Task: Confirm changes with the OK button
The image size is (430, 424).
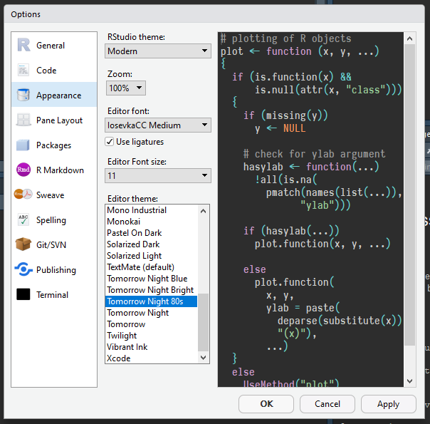Action: click(266, 404)
